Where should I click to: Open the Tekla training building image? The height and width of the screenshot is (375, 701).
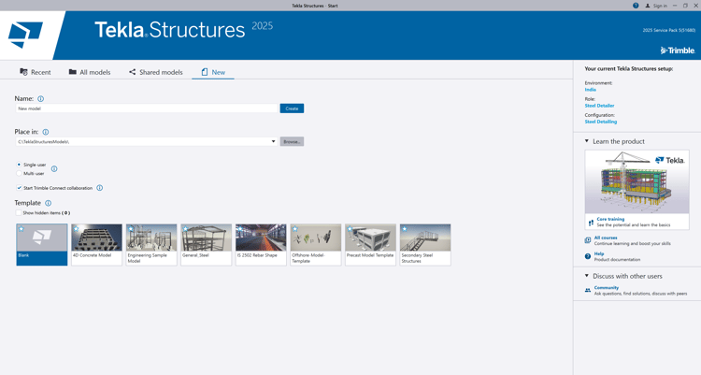pyautogui.click(x=637, y=182)
